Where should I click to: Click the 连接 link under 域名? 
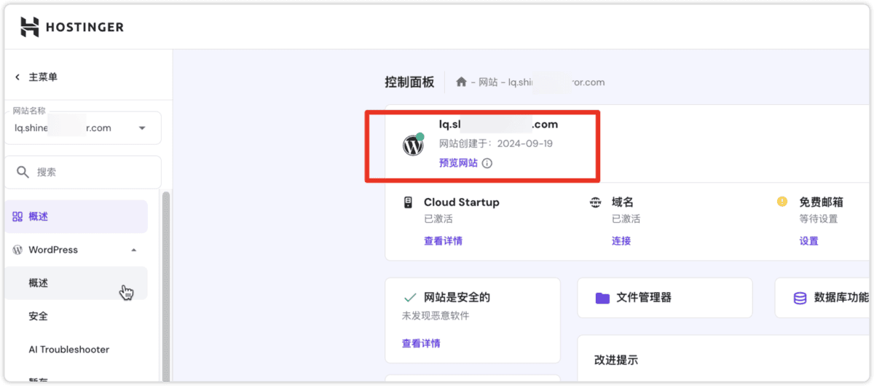[621, 241]
